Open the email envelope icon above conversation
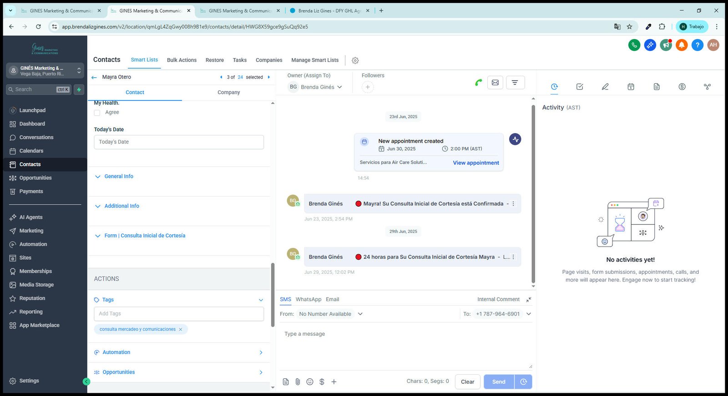 [x=495, y=83]
